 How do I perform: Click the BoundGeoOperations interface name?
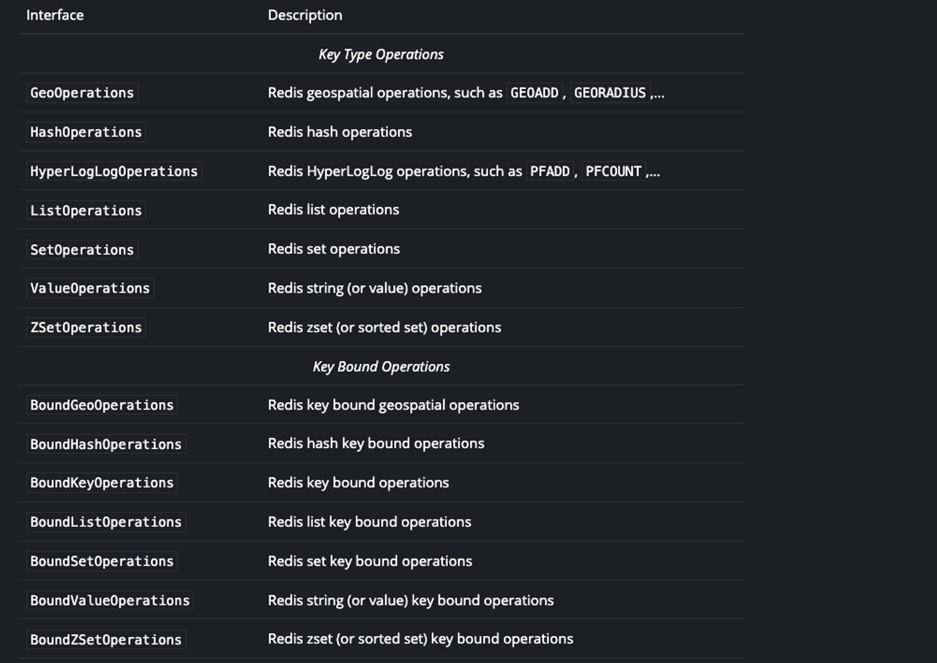click(102, 405)
